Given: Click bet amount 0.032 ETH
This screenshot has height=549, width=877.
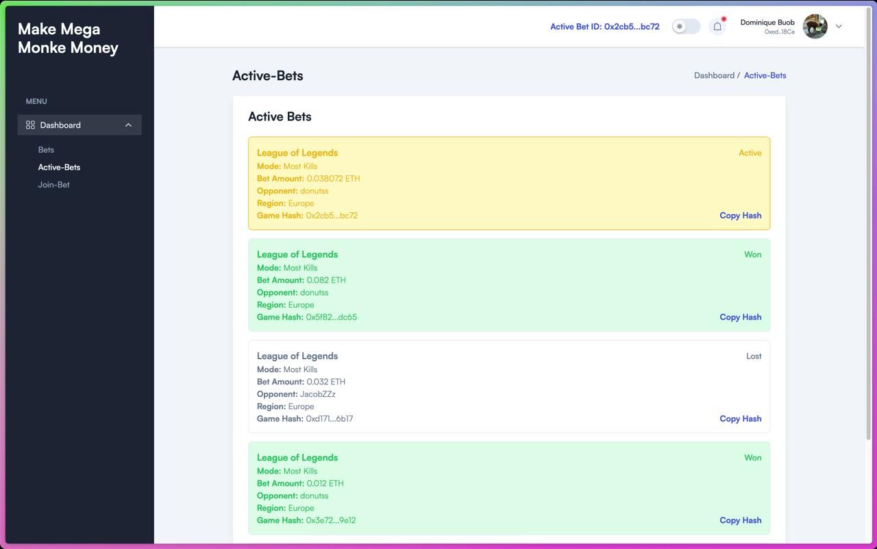Looking at the screenshot, I should (x=325, y=382).
